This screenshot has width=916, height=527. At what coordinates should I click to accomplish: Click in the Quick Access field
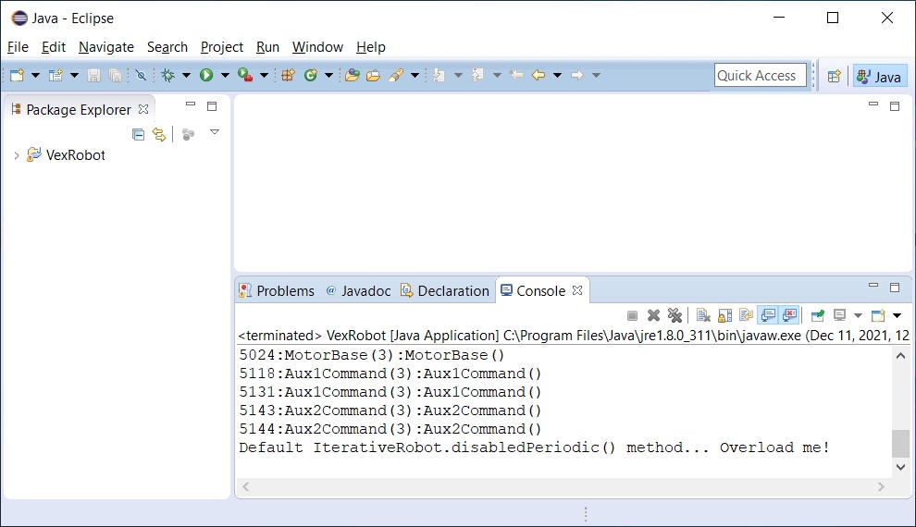(760, 75)
